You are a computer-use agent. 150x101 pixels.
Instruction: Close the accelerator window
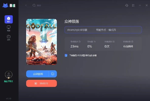tap(146, 5)
